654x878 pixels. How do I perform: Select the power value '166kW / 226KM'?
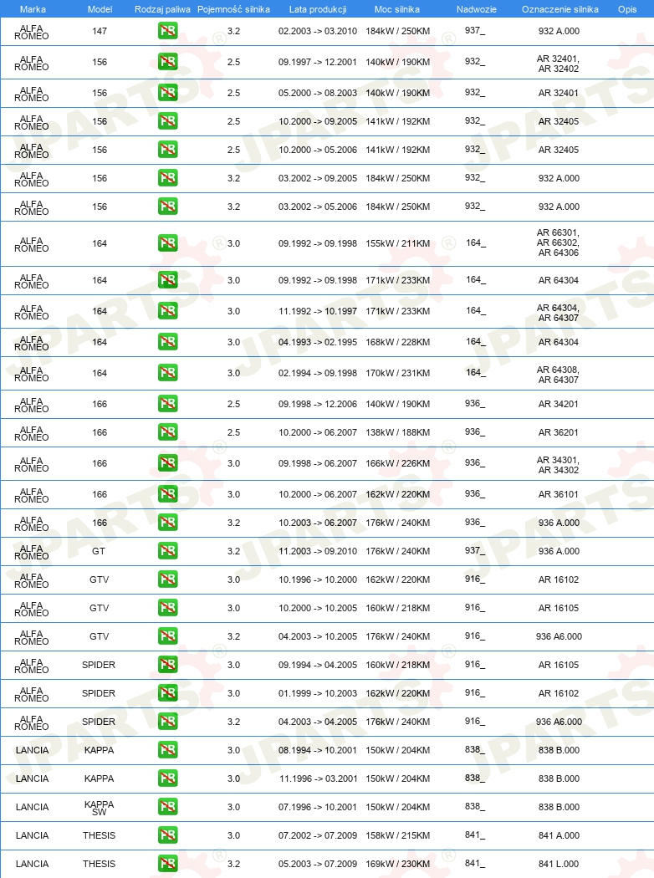point(397,463)
